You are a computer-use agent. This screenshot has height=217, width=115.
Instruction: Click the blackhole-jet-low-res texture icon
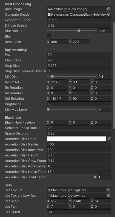(x=49, y=195)
